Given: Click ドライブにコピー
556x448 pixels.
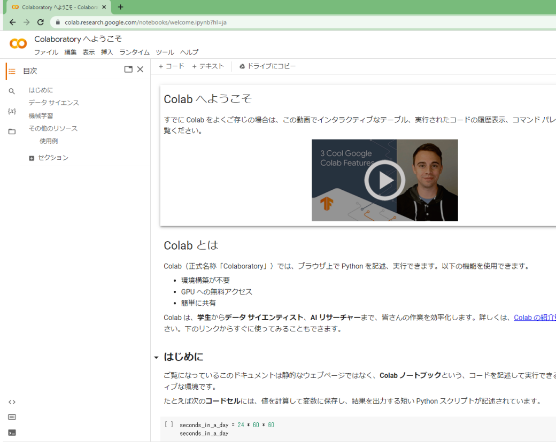Looking at the screenshot, I should 267,66.
